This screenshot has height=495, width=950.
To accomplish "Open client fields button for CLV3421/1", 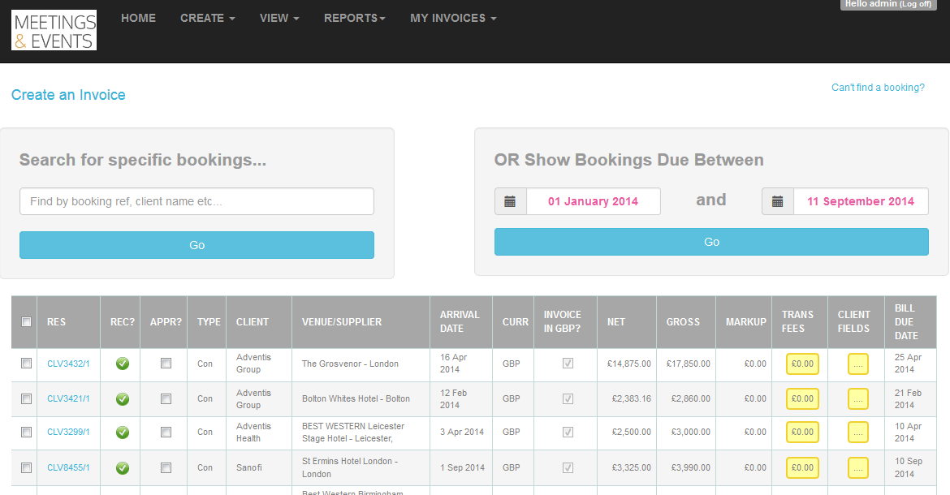I will click(x=858, y=398).
